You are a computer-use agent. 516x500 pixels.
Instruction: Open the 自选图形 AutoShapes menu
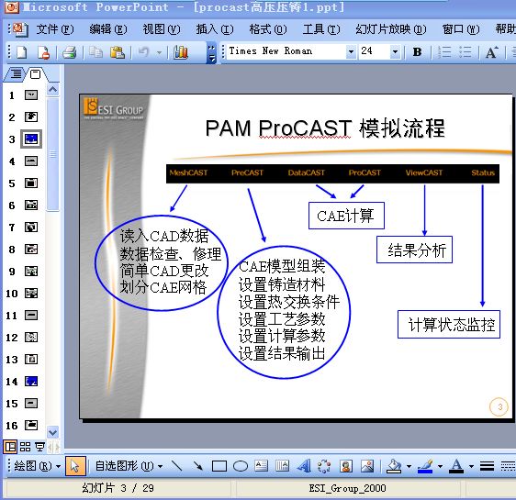tap(129, 466)
